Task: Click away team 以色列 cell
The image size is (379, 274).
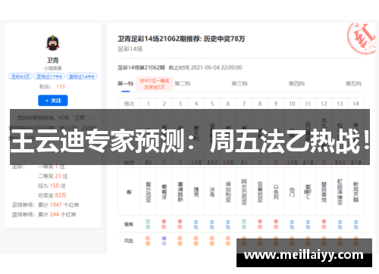Action: 276,192
